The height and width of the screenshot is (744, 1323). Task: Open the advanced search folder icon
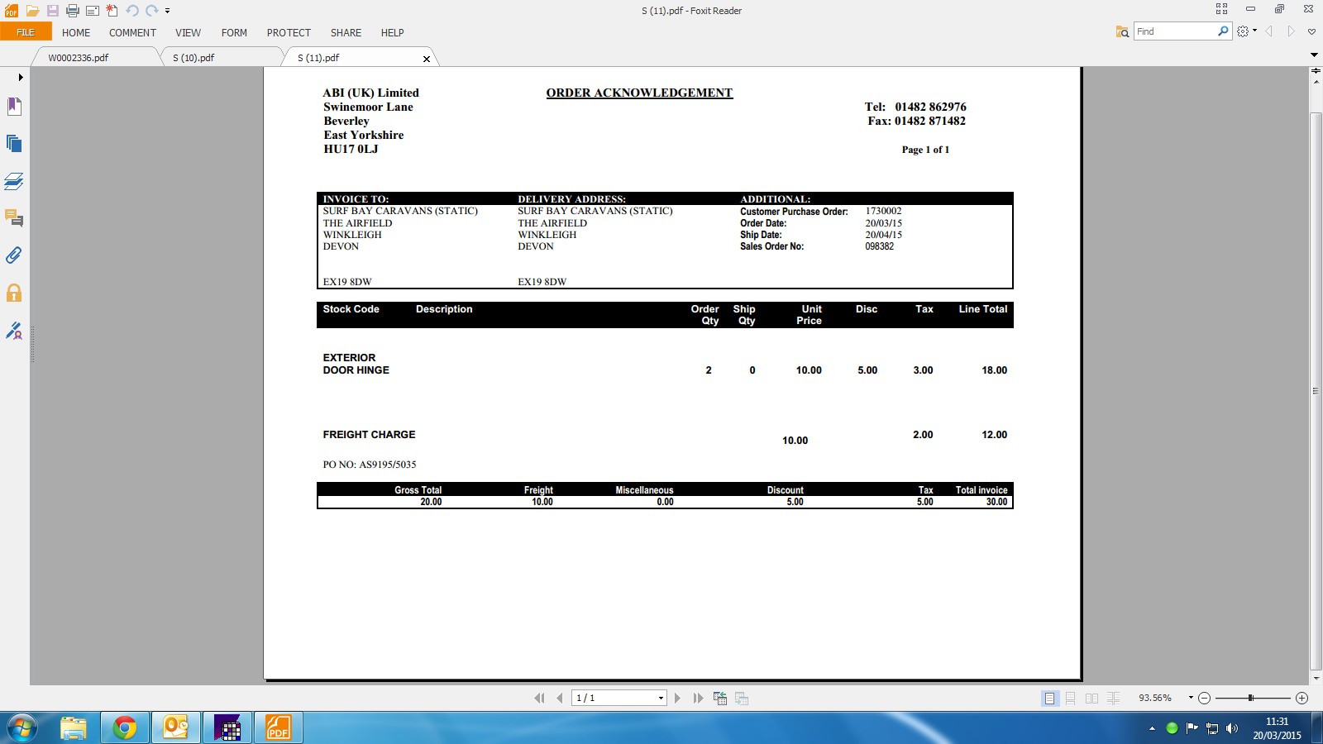click(x=1122, y=31)
